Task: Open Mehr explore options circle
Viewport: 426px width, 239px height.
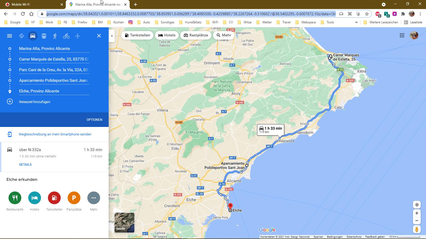Action: (94, 198)
